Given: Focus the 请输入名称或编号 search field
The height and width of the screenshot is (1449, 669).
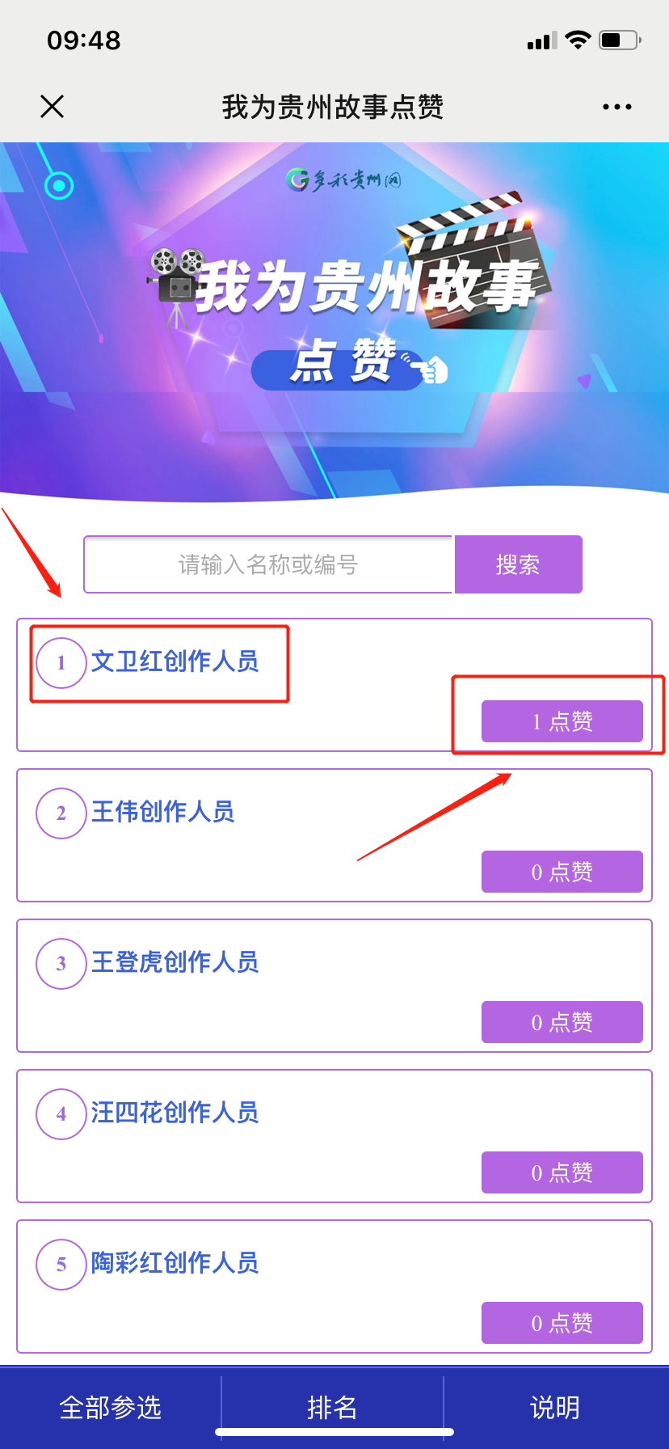Looking at the screenshot, I should (x=268, y=564).
